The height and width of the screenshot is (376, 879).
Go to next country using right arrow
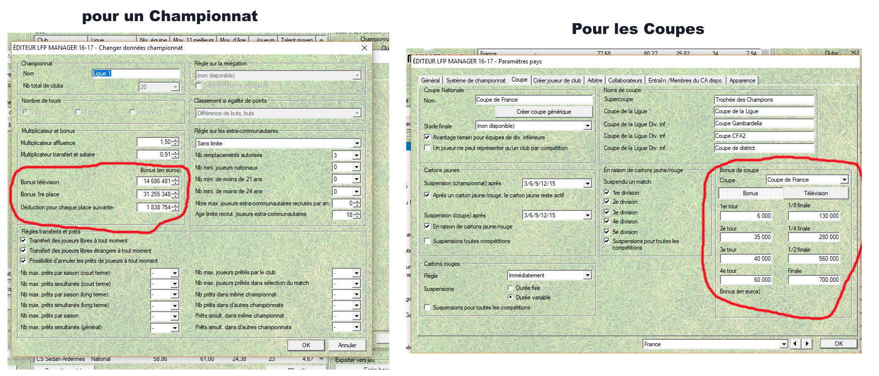(x=807, y=344)
